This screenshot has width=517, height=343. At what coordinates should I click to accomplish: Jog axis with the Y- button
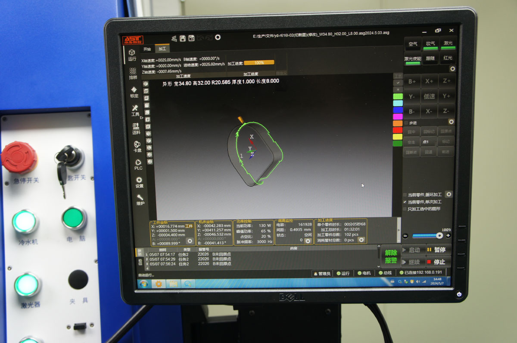pos(412,96)
